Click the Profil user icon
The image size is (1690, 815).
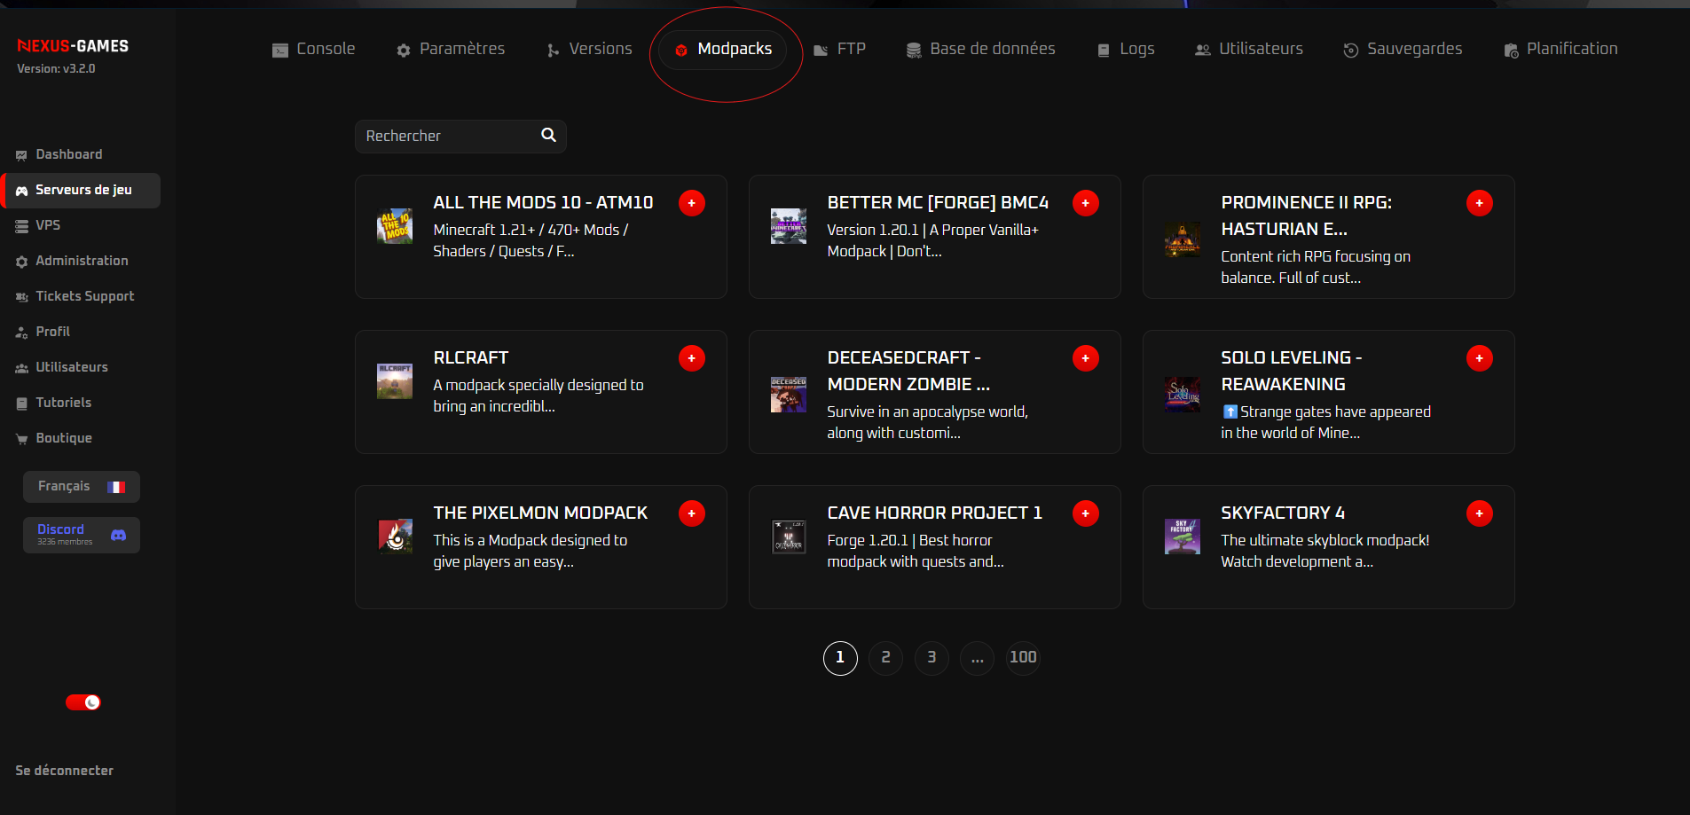[x=21, y=333]
